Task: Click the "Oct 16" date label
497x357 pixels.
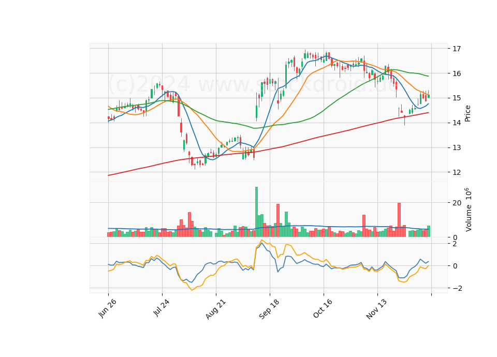Action: [x=323, y=308]
